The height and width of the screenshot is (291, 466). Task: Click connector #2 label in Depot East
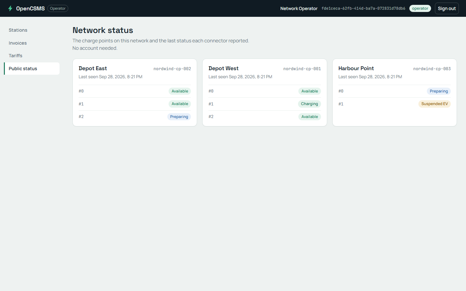(81, 117)
